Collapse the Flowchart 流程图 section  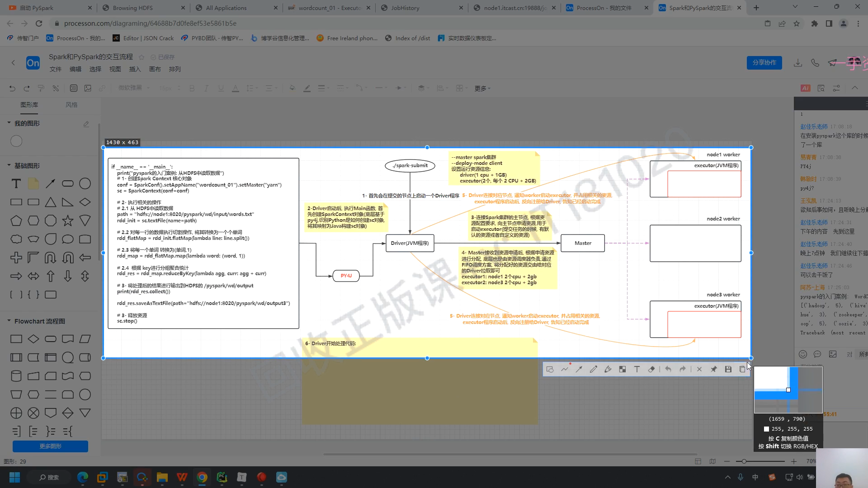(9, 321)
